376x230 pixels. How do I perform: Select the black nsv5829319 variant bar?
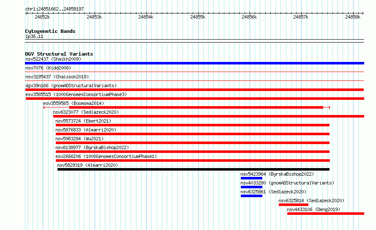[193, 169]
